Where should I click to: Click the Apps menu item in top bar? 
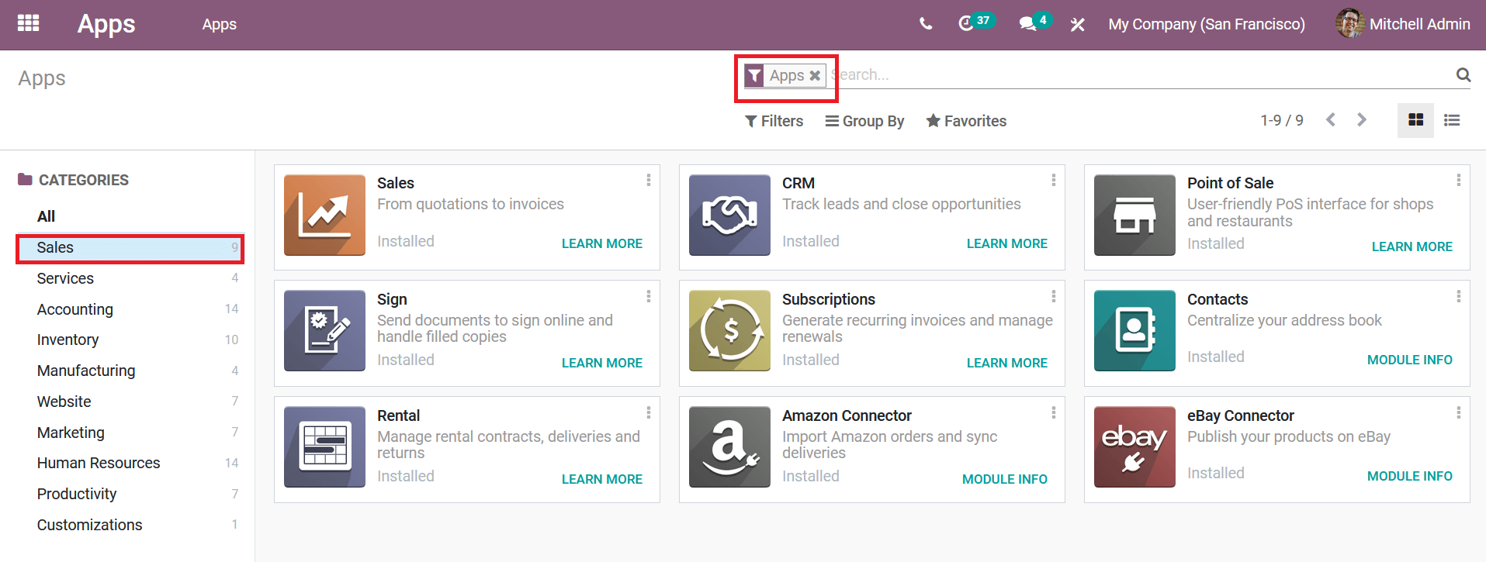tap(220, 24)
